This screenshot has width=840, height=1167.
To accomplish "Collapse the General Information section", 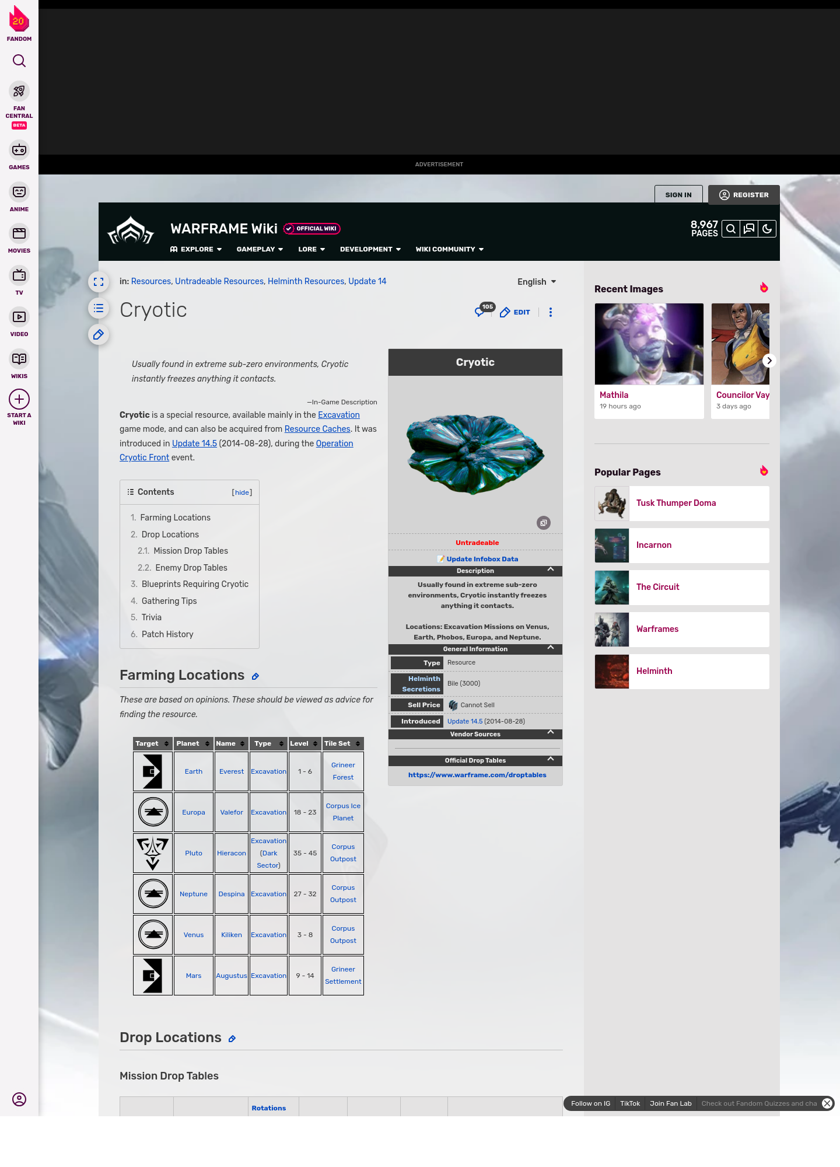I will 551,648.
